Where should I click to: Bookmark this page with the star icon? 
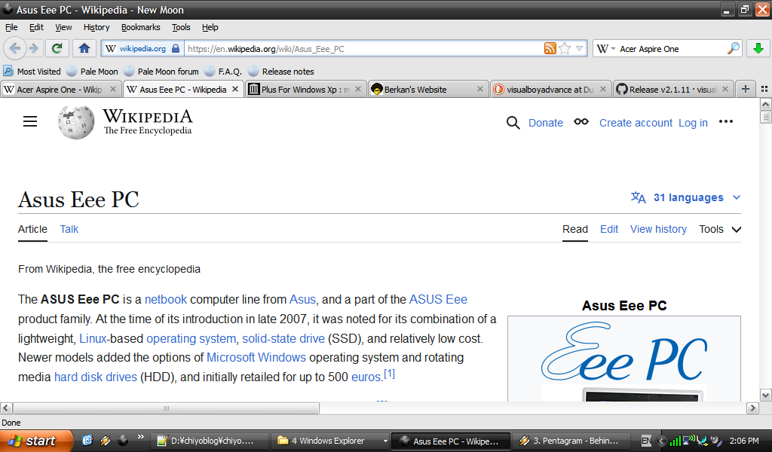tap(565, 48)
